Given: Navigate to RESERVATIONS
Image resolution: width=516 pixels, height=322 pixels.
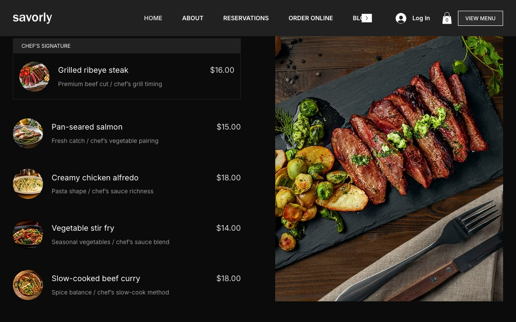Looking at the screenshot, I should pyautogui.click(x=246, y=18).
